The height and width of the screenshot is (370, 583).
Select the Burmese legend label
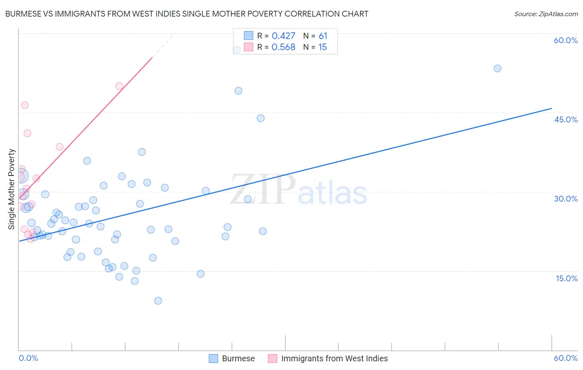click(238, 358)
